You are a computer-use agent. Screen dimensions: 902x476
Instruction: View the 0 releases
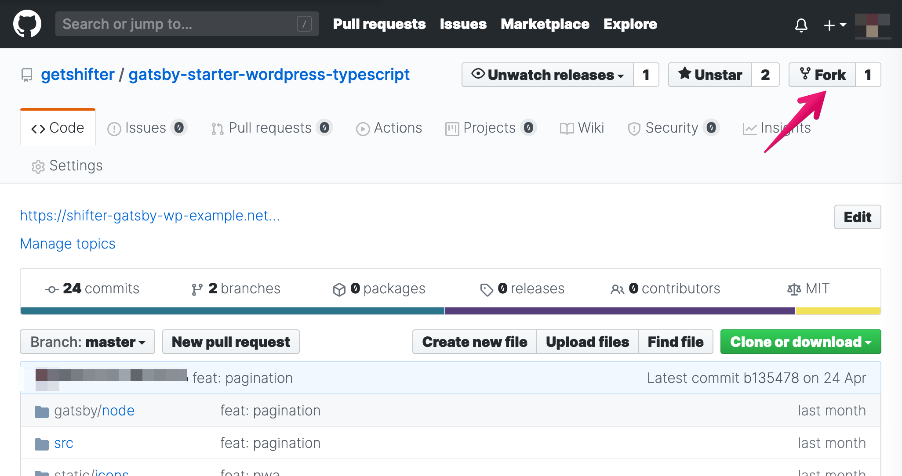pyautogui.click(x=522, y=288)
